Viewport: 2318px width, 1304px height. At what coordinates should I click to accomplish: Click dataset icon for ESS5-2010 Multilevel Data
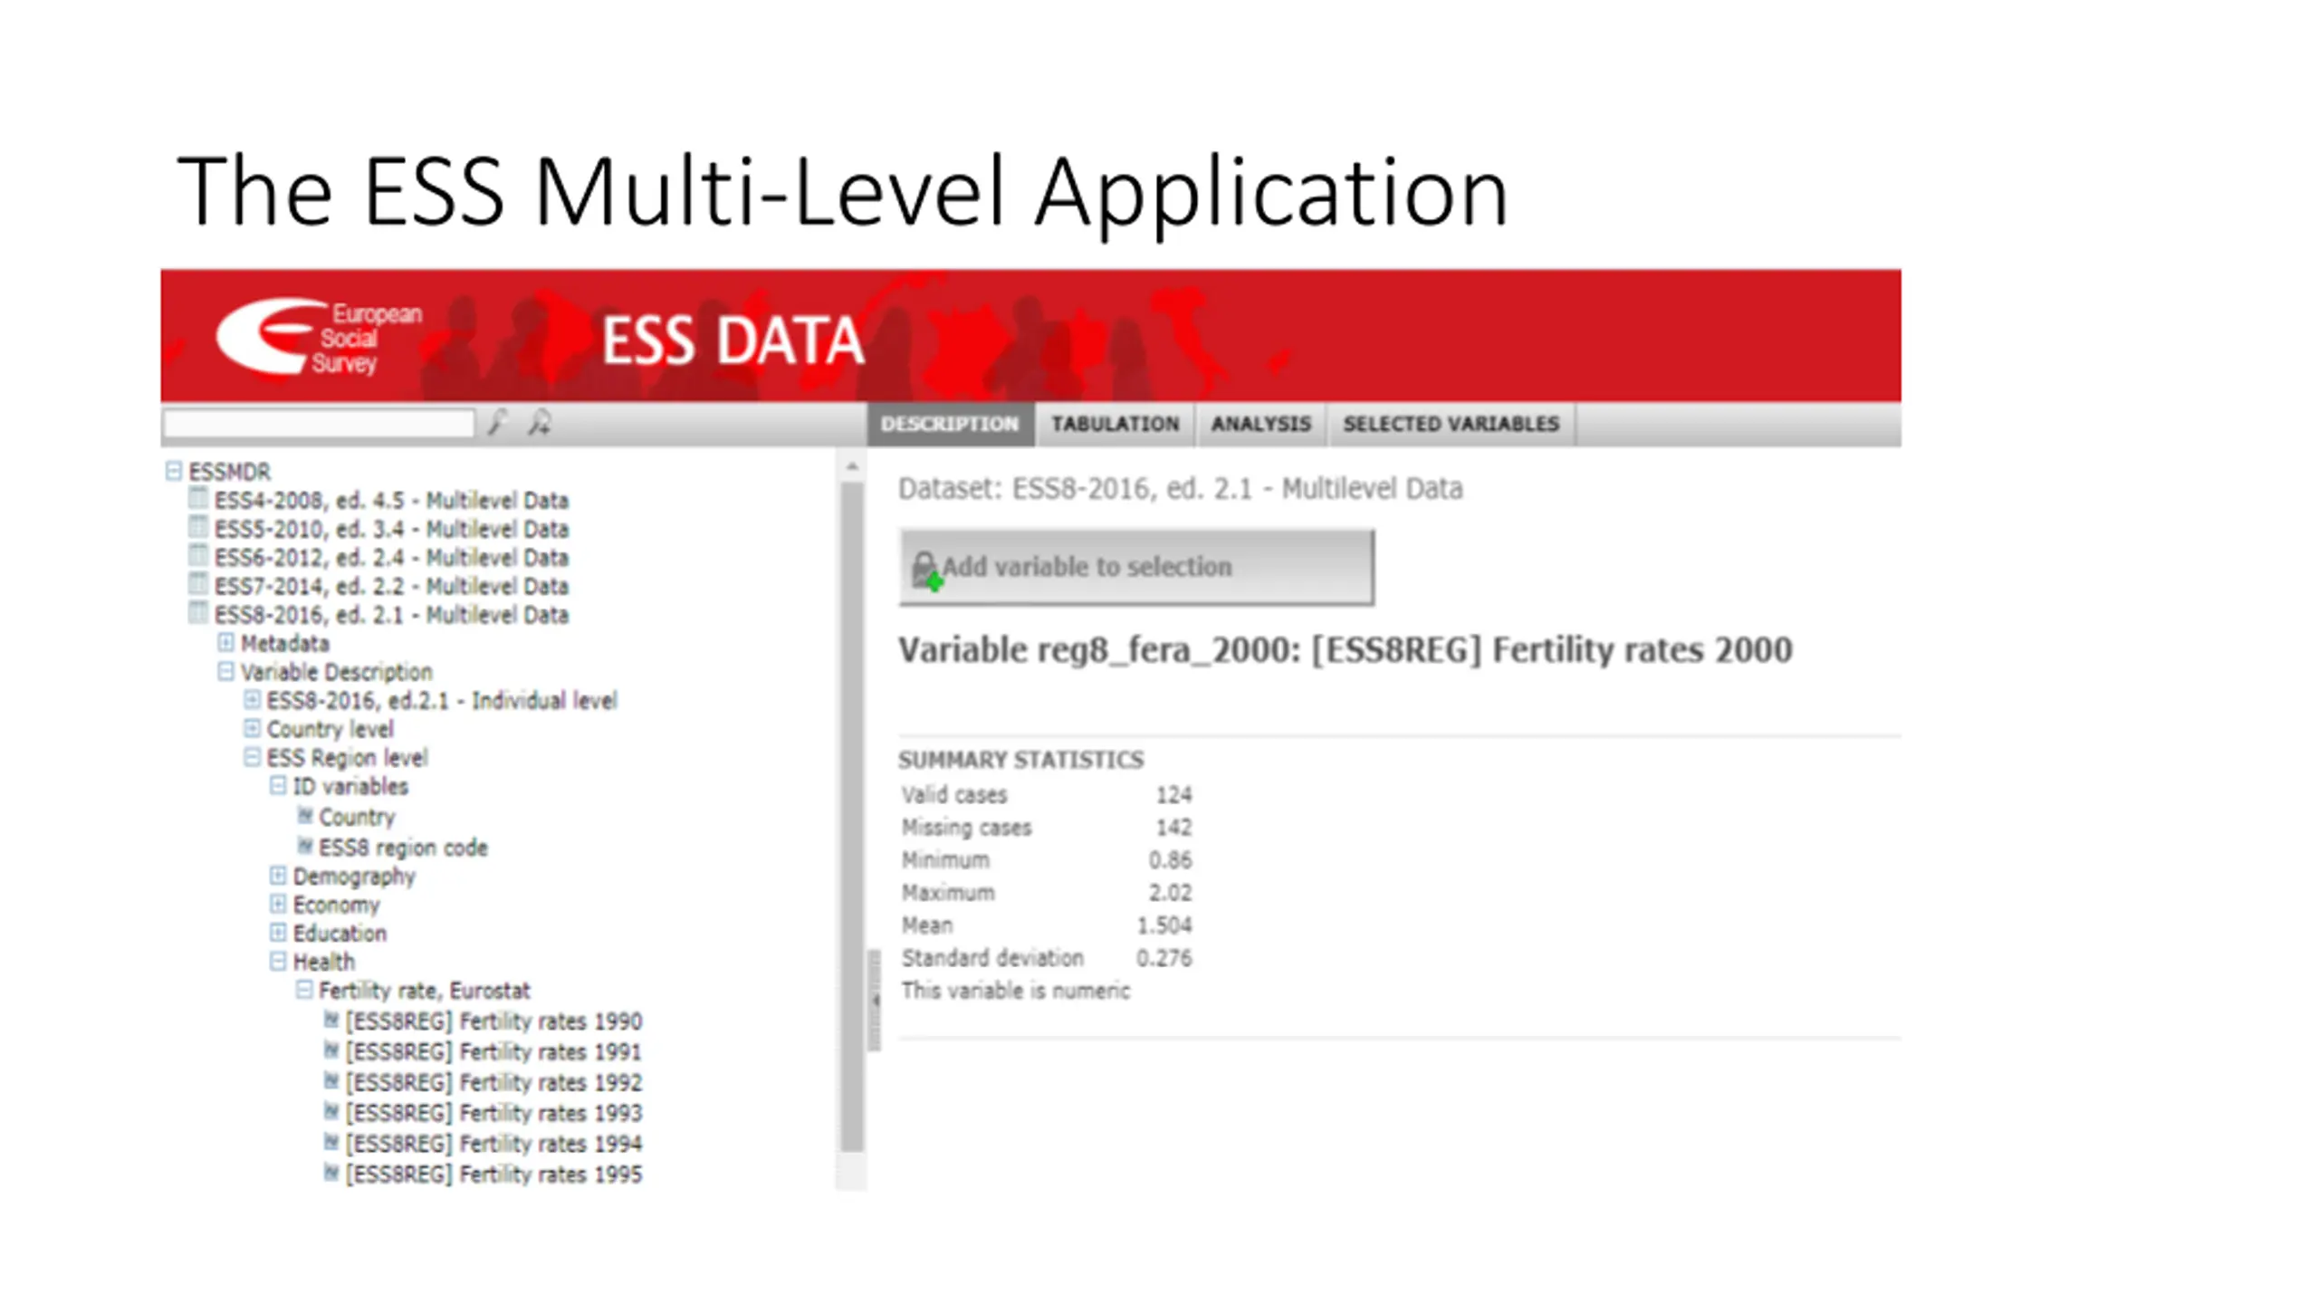pyautogui.click(x=197, y=528)
